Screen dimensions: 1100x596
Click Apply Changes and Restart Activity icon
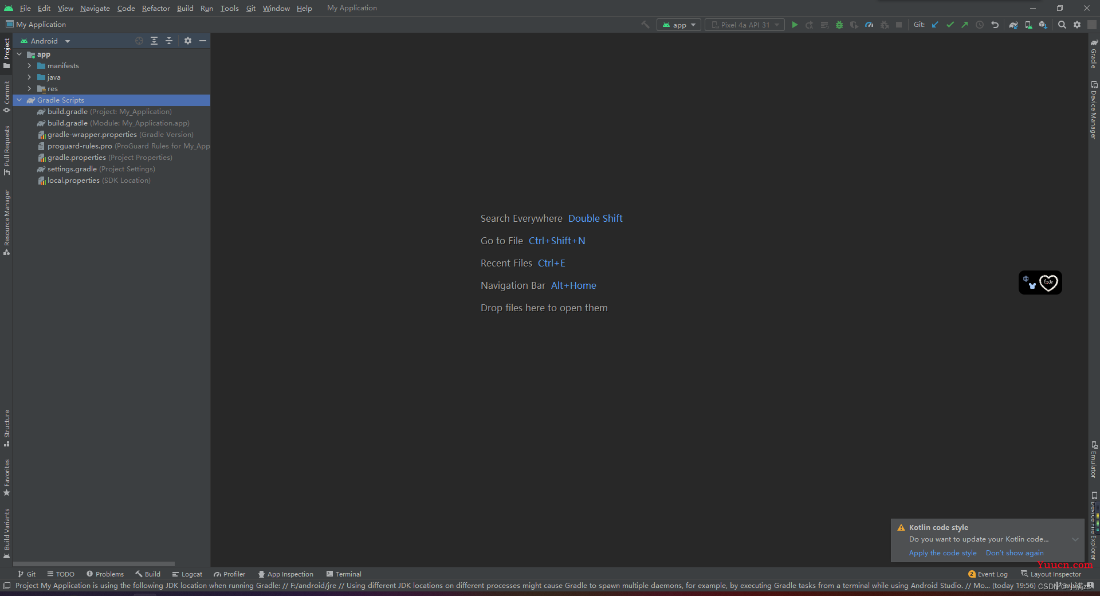coord(810,25)
